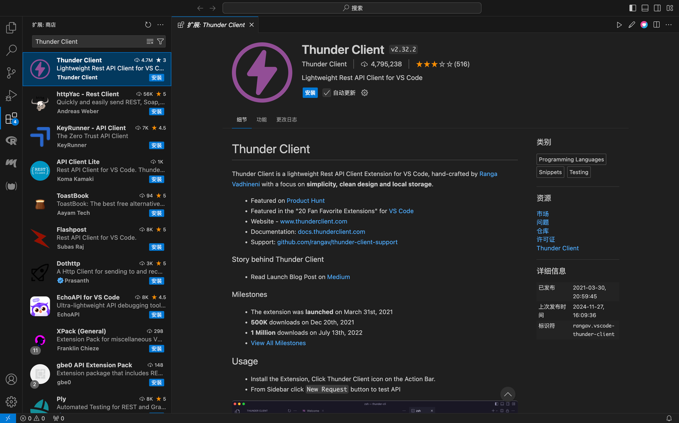Open the Search view in activity bar
This screenshot has height=423, width=679.
11,50
